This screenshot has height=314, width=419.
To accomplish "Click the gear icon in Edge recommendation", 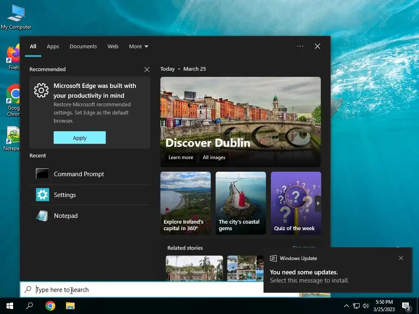I will pyautogui.click(x=41, y=90).
